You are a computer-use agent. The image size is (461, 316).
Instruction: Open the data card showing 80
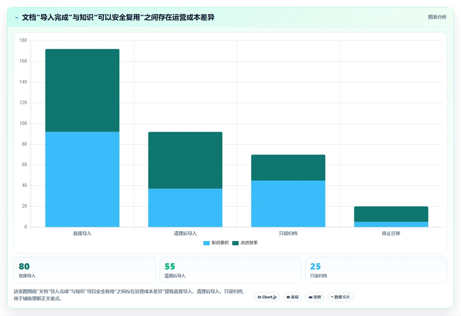[85, 270]
